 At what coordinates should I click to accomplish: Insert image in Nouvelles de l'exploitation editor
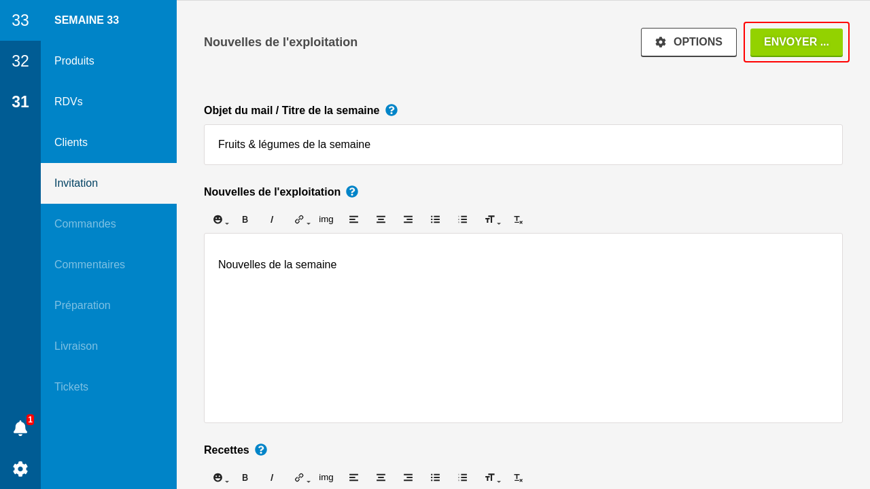click(326, 219)
